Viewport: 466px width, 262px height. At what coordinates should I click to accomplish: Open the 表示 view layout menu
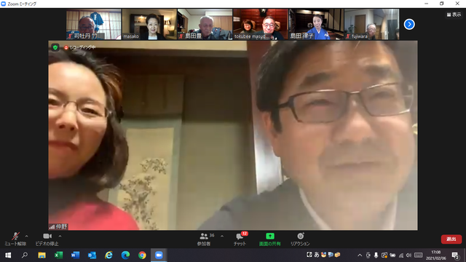tap(454, 15)
